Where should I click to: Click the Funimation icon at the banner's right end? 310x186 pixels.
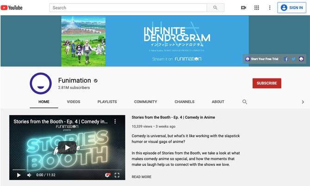301,59
